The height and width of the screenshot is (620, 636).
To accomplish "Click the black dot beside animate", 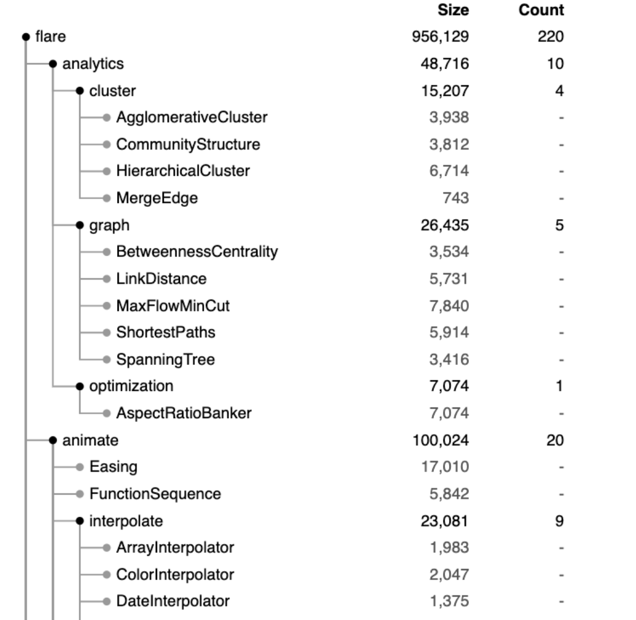I will 53,440.
